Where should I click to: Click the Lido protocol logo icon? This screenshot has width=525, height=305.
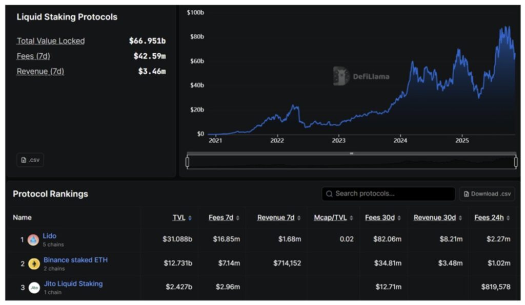point(33,240)
